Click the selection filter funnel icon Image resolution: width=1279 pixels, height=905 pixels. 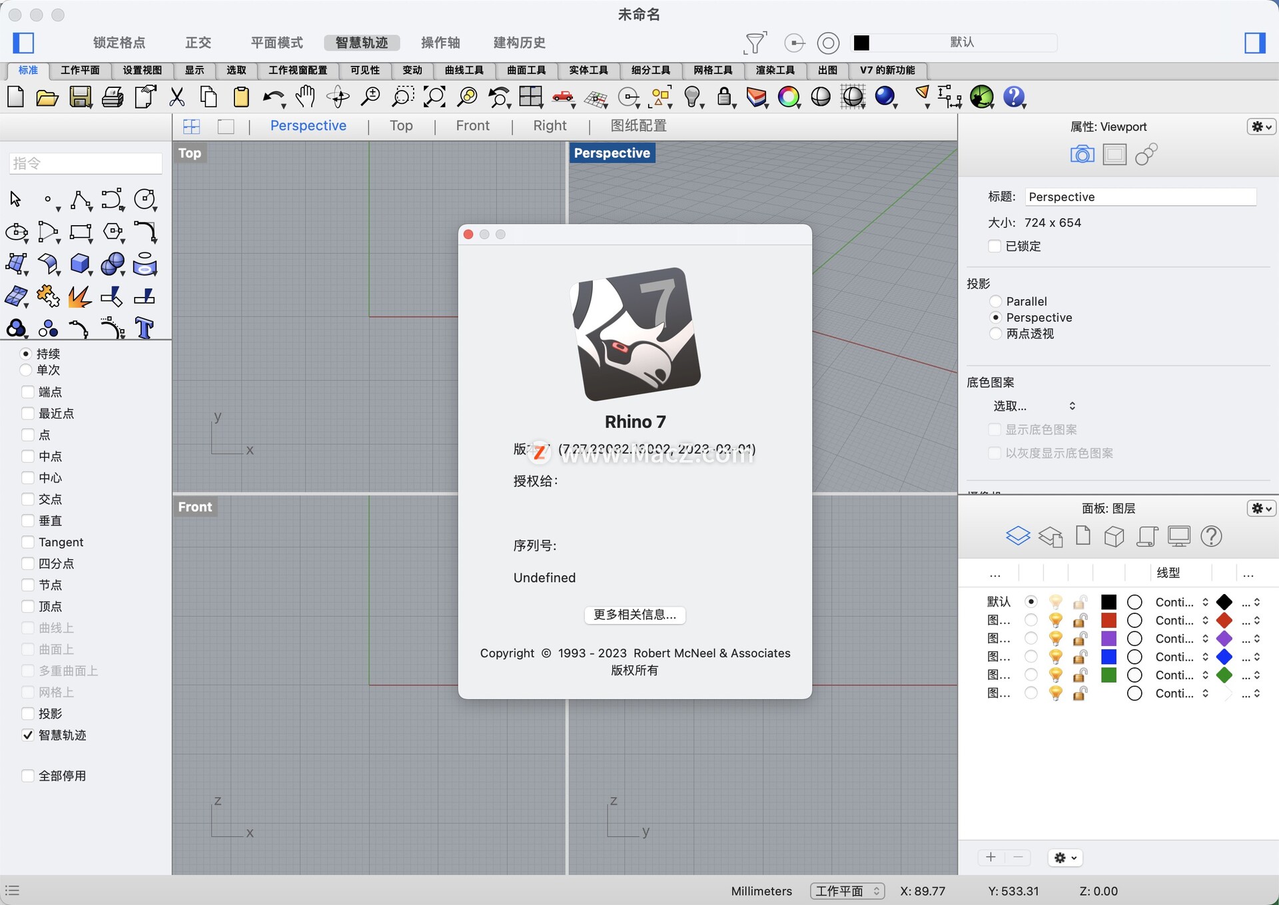coord(755,43)
